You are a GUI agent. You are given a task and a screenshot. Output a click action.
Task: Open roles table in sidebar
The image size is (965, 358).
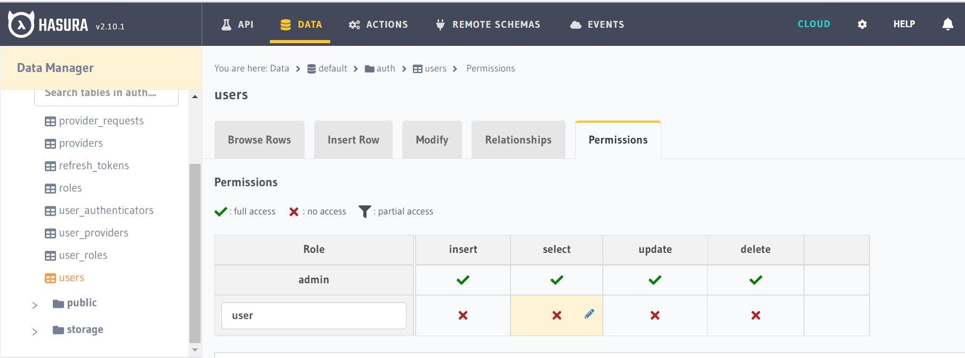(x=63, y=188)
